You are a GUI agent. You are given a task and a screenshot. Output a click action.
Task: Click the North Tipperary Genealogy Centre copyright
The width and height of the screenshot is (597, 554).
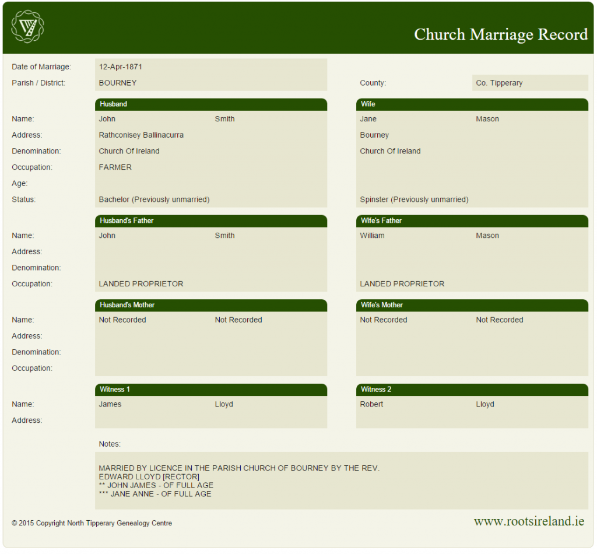point(92,523)
